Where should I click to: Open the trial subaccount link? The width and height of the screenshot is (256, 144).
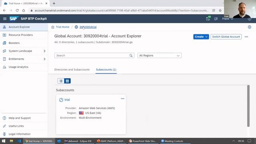(67, 100)
